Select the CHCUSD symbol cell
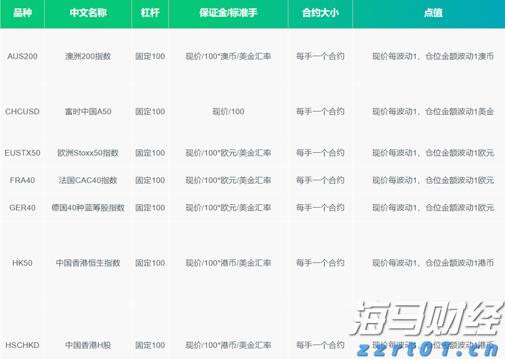 pyautogui.click(x=22, y=112)
